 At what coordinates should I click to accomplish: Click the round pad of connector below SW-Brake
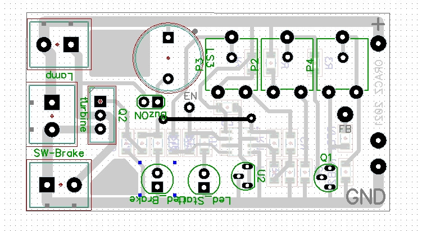74,185
